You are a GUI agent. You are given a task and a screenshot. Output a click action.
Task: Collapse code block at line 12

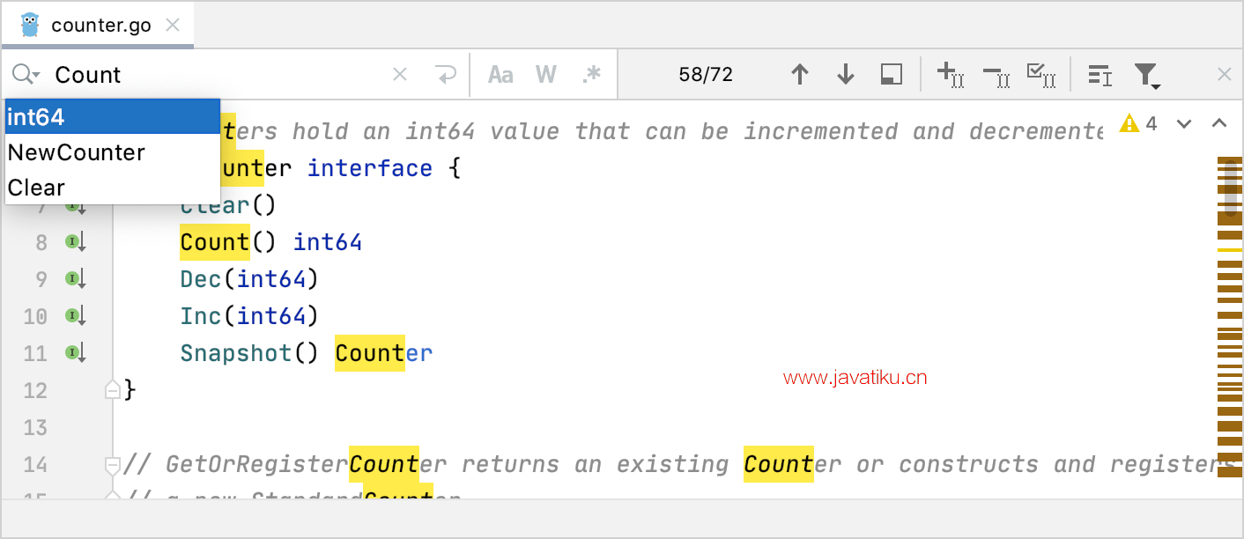[112, 389]
